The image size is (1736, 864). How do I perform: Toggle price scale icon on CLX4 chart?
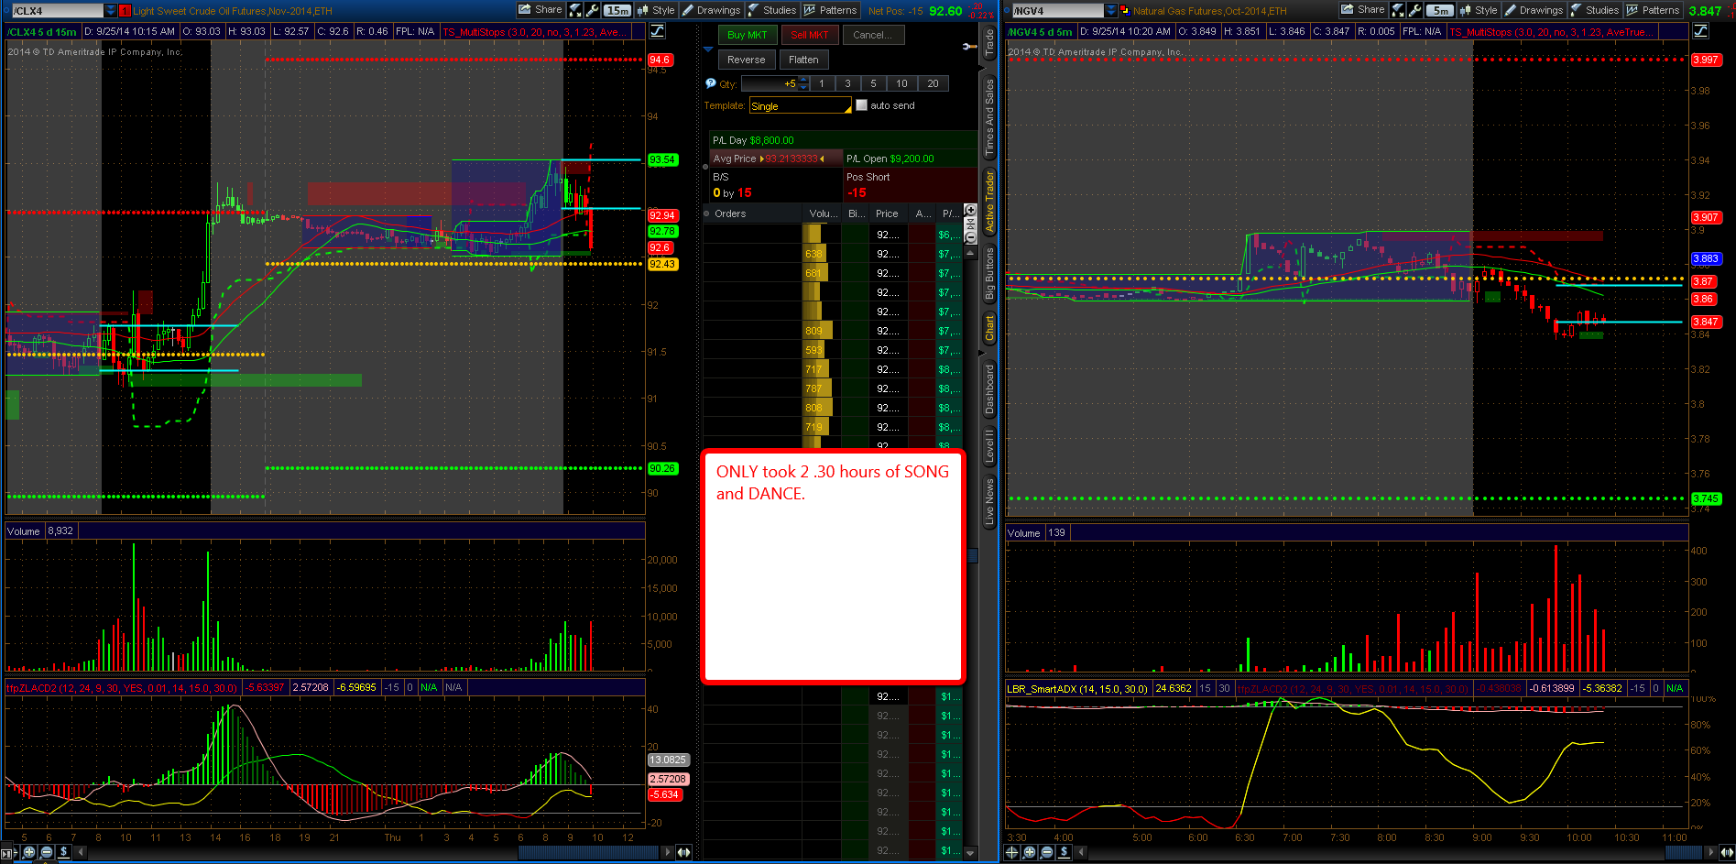click(x=657, y=31)
